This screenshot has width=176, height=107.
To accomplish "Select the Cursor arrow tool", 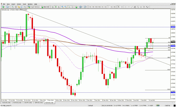I will [x=119, y=7].
